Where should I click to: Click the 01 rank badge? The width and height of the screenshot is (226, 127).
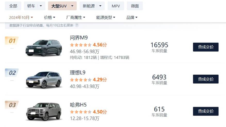(12, 41)
